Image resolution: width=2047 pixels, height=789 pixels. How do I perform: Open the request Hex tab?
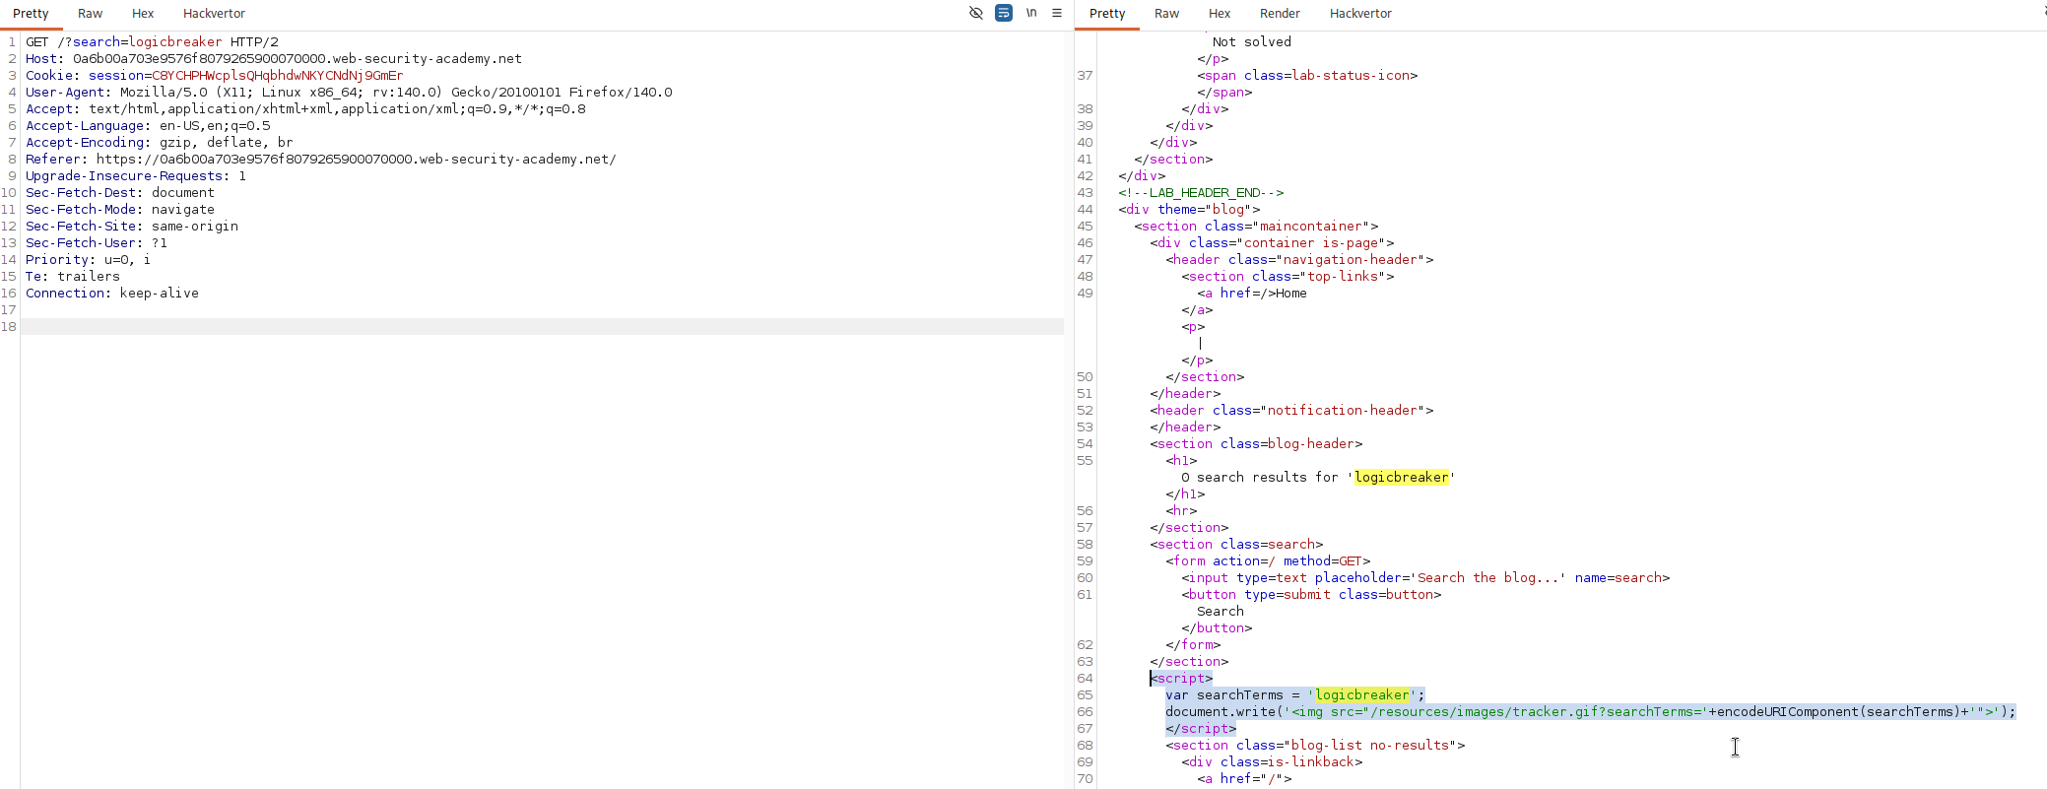point(143,14)
